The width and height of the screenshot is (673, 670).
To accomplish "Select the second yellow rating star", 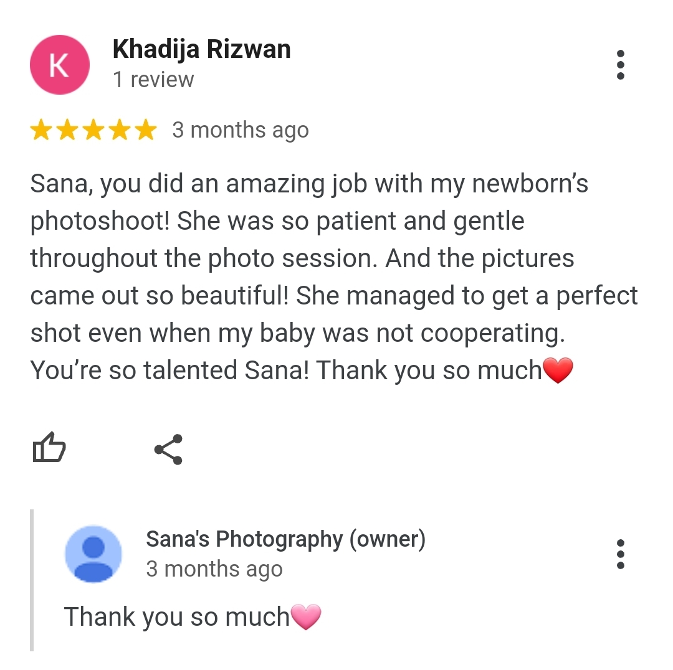I will pos(67,130).
